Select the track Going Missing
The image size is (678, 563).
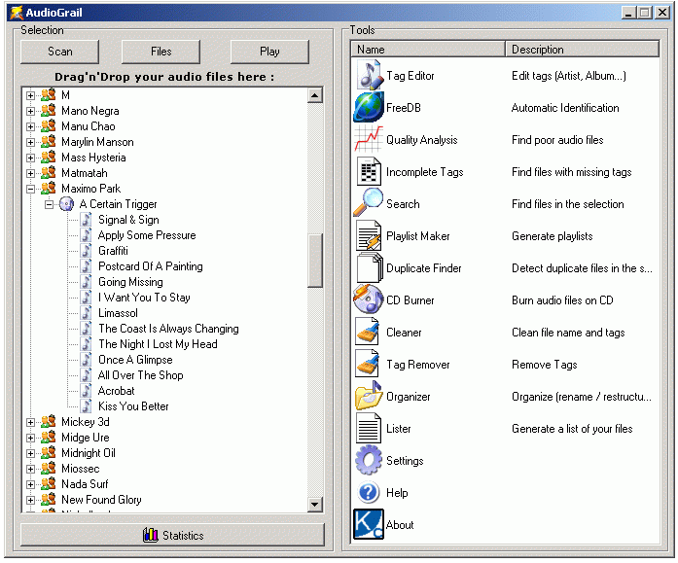pyautogui.click(x=130, y=282)
